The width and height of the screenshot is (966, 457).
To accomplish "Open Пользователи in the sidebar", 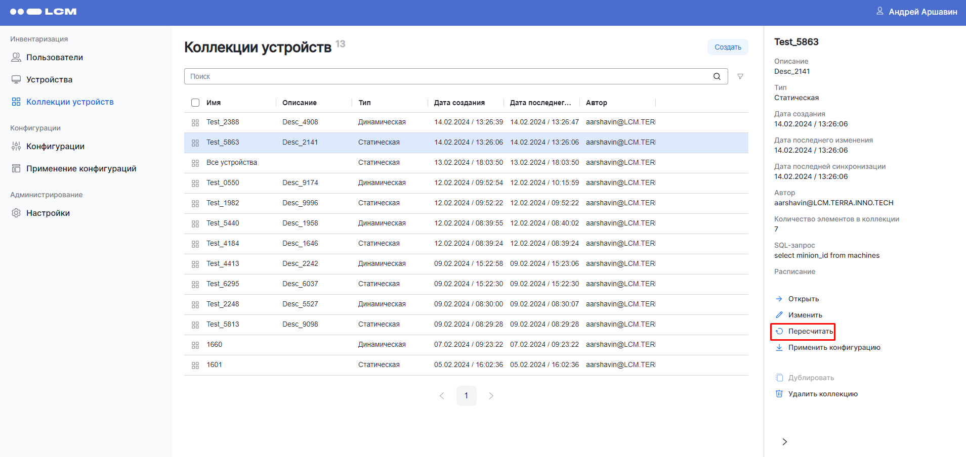I will click(x=54, y=58).
